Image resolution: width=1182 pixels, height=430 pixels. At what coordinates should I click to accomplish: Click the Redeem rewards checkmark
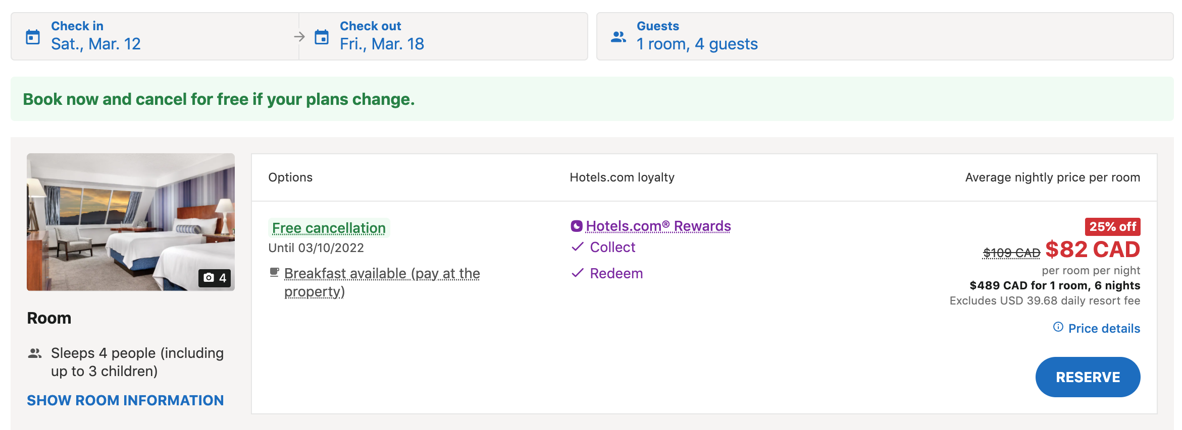[x=578, y=273]
